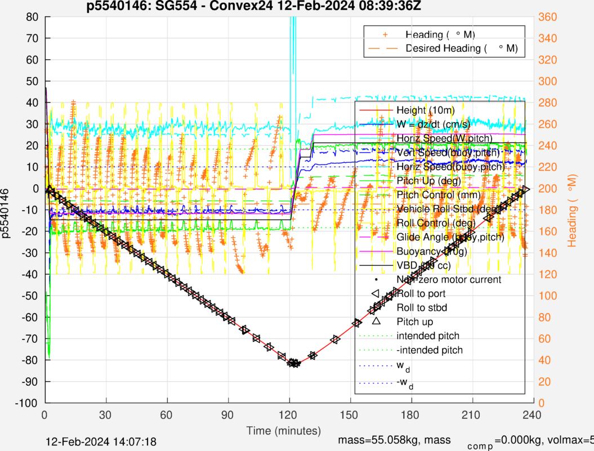Image resolution: width=594 pixels, height=451 pixels.
Task: Click the "Height (10m)" legend label
Action: coord(426,110)
